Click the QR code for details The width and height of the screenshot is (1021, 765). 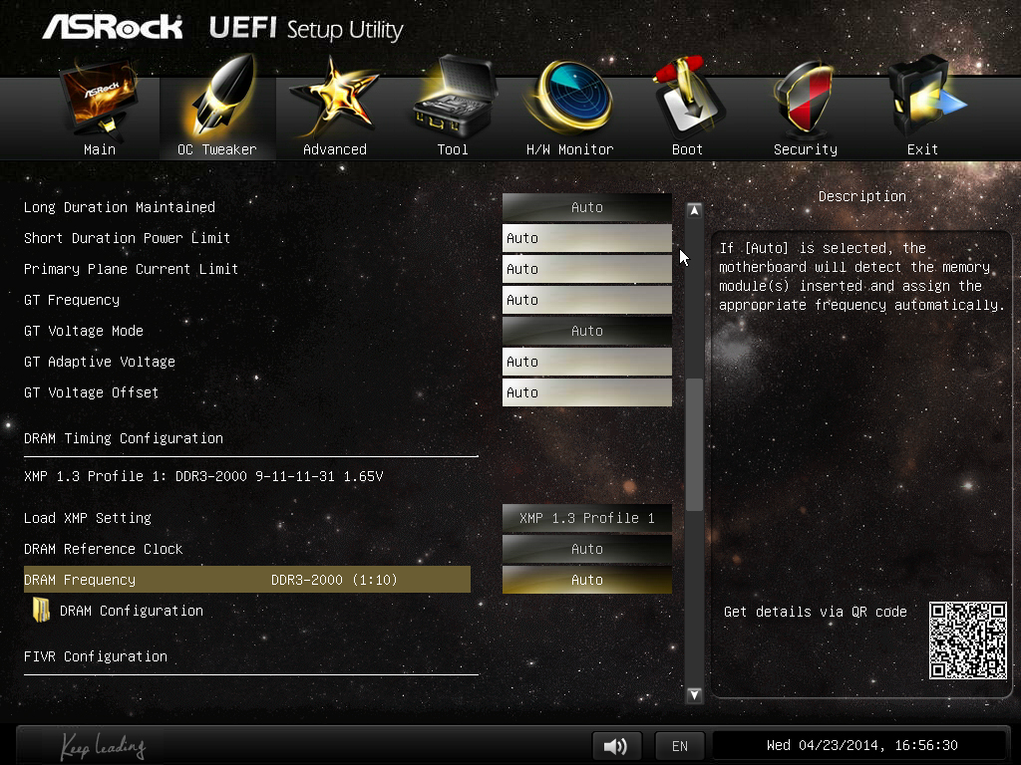coord(967,639)
